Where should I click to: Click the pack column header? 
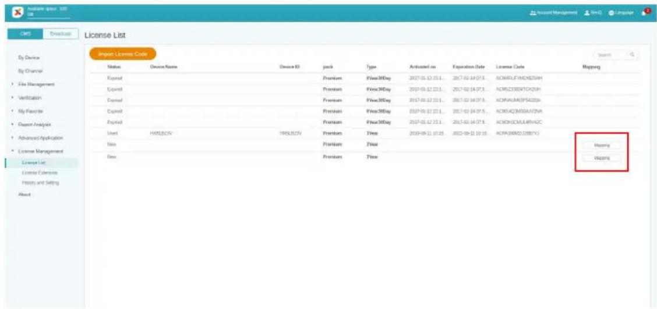click(x=328, y=67)
